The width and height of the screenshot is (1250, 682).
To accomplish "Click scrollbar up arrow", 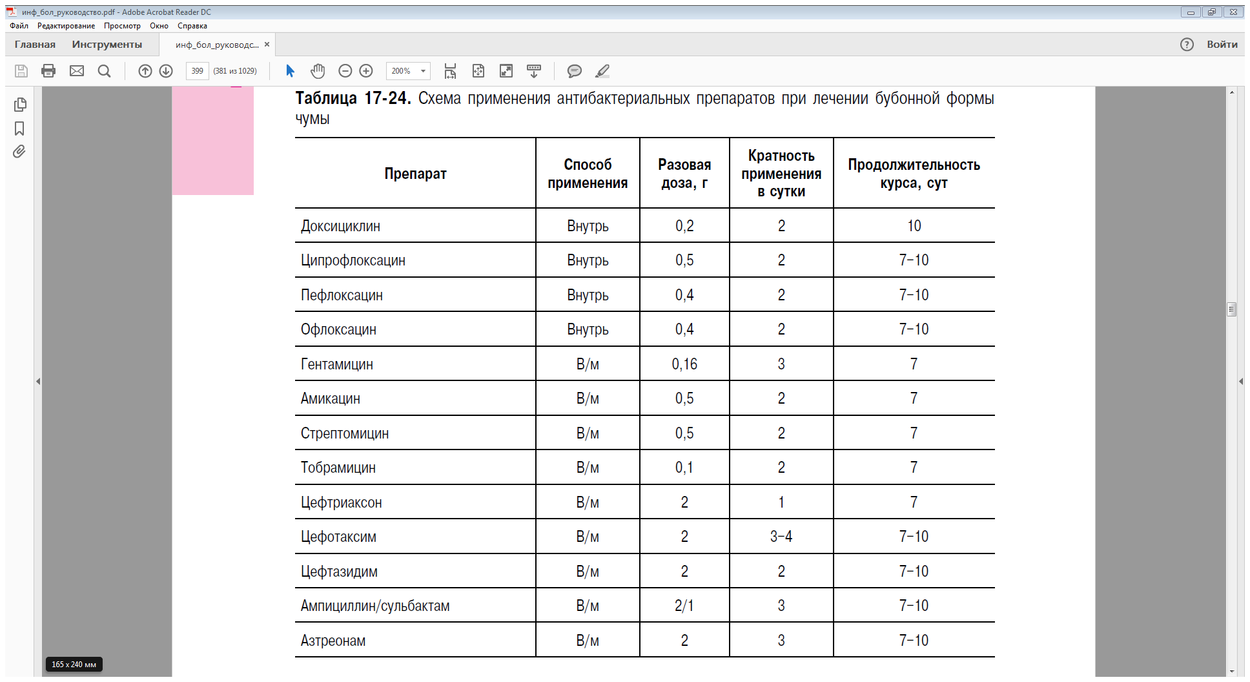I will (x=1231, y=92).
